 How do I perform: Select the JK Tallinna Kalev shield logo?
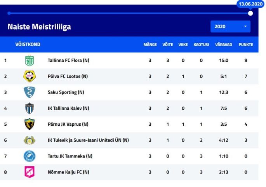[x=30, y=108]
